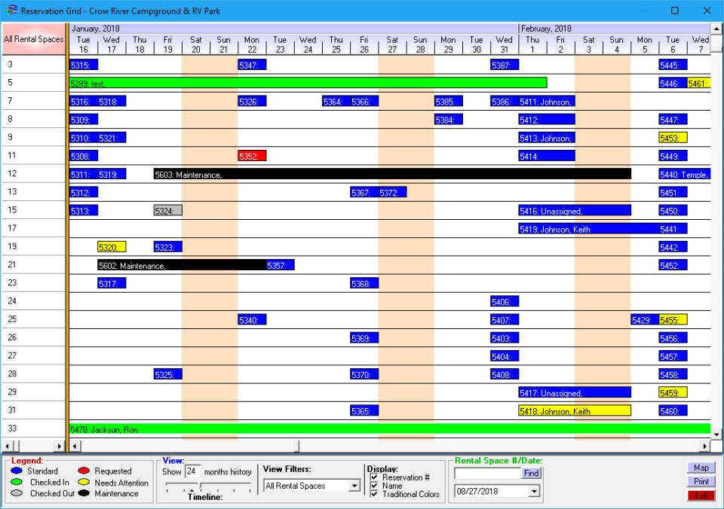Click the Thu 1 February date column header
The height and width of the screenshot is (509, 724).
[533, 44]
